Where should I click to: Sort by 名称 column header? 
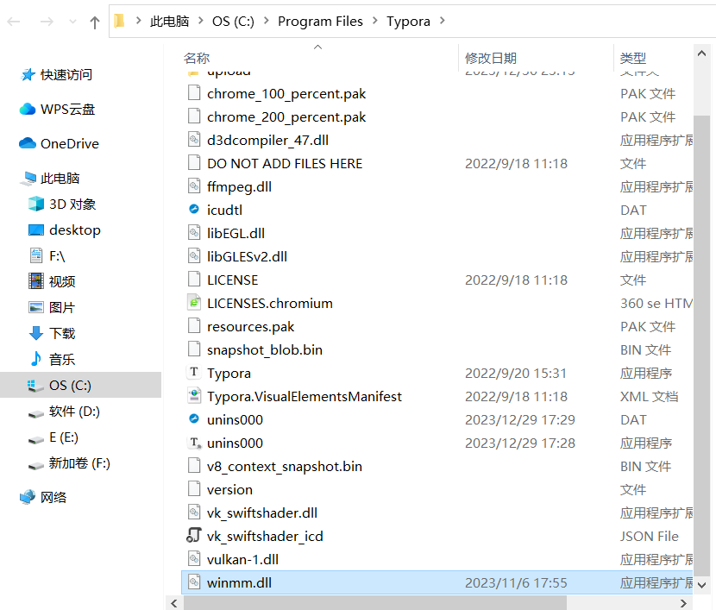[x=197, y=58]
